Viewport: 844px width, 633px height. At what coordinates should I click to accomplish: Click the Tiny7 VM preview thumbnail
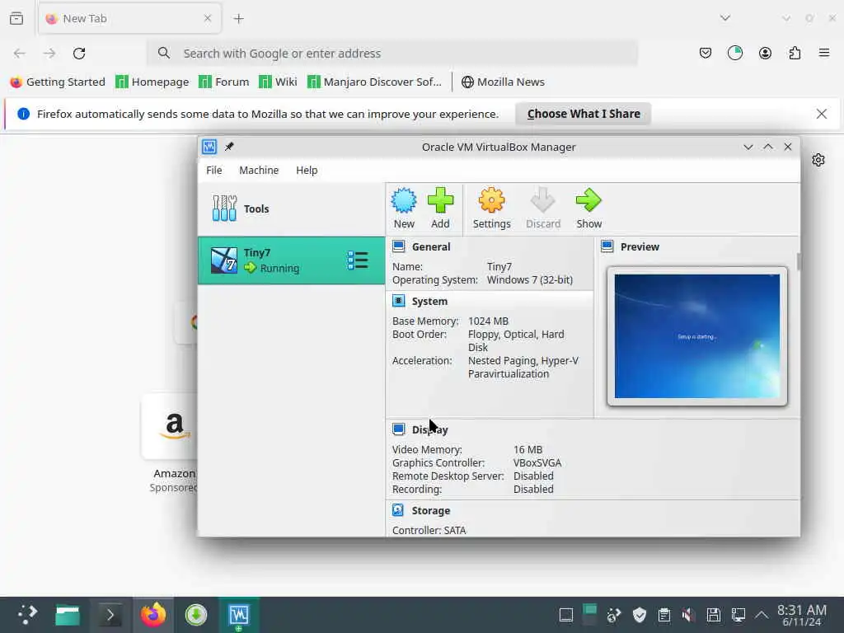click(x=697, y=336)
